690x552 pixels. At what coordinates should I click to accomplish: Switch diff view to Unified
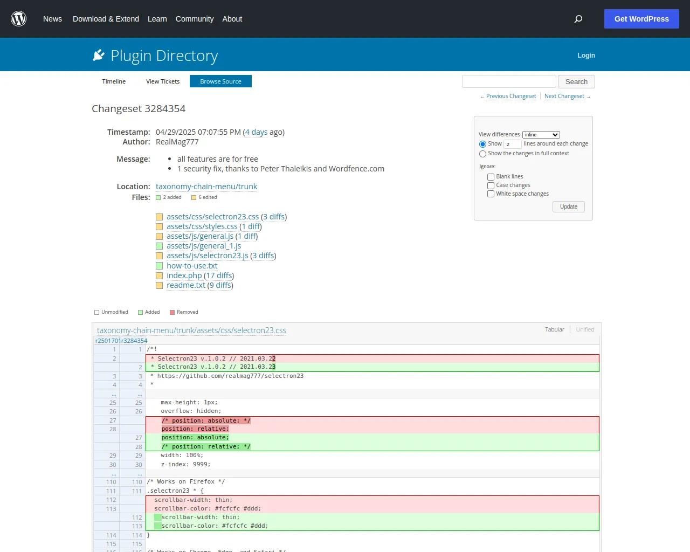coord(585,329)
